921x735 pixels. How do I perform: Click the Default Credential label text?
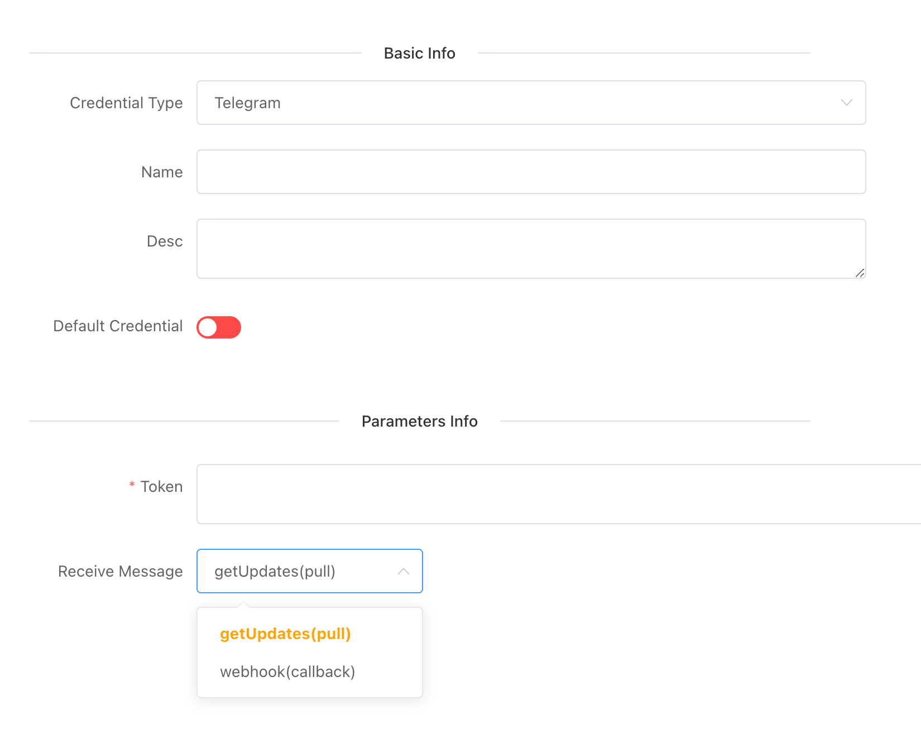click(x=118, y=326)
